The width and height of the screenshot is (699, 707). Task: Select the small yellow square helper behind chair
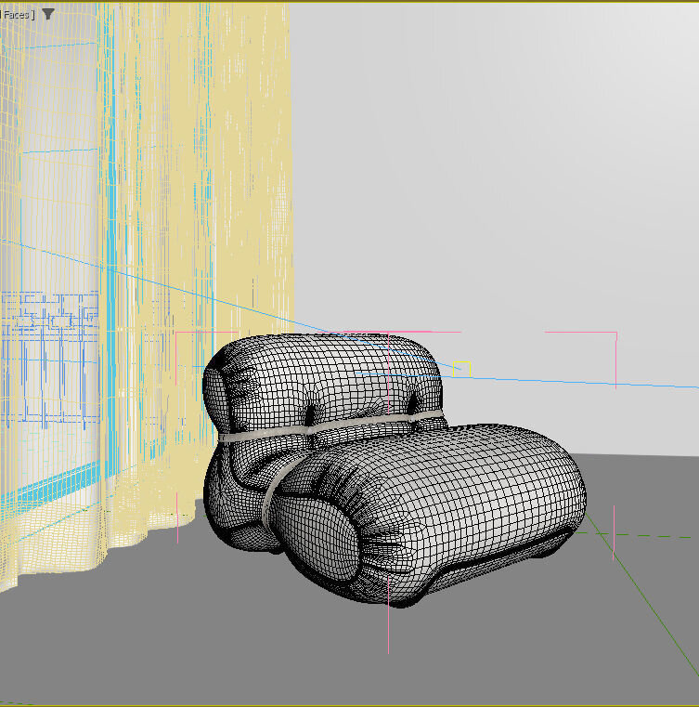click(x=461, y=369)
